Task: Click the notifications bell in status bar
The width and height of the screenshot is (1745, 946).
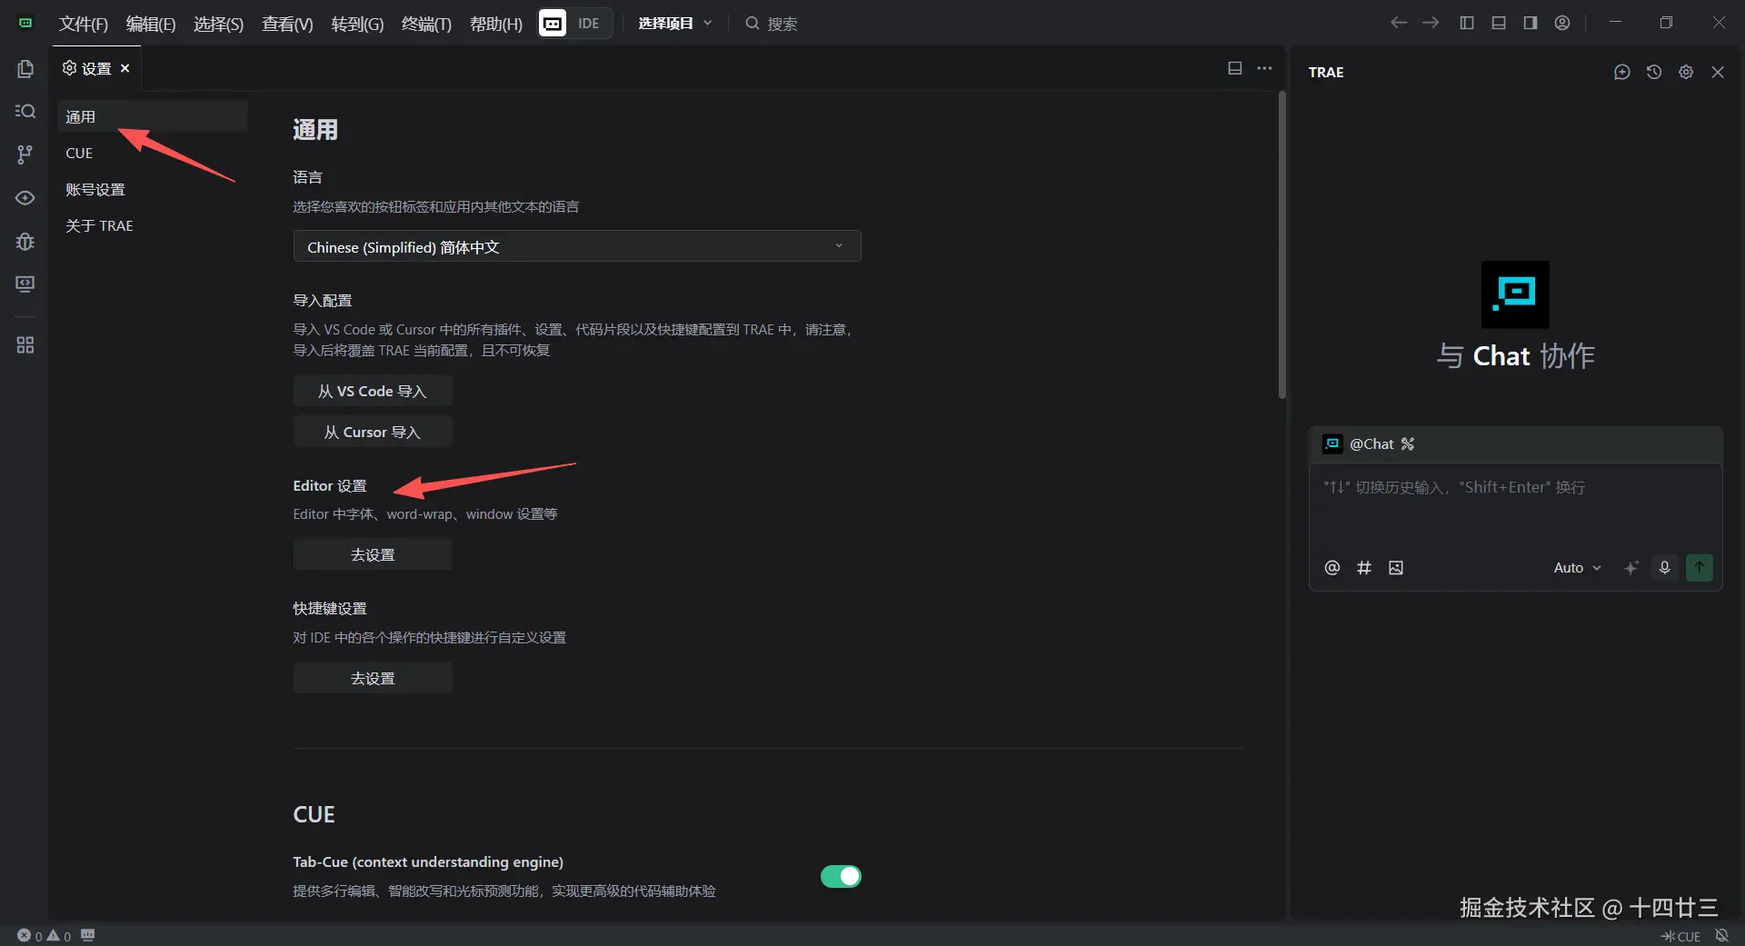Action: 1721,936
